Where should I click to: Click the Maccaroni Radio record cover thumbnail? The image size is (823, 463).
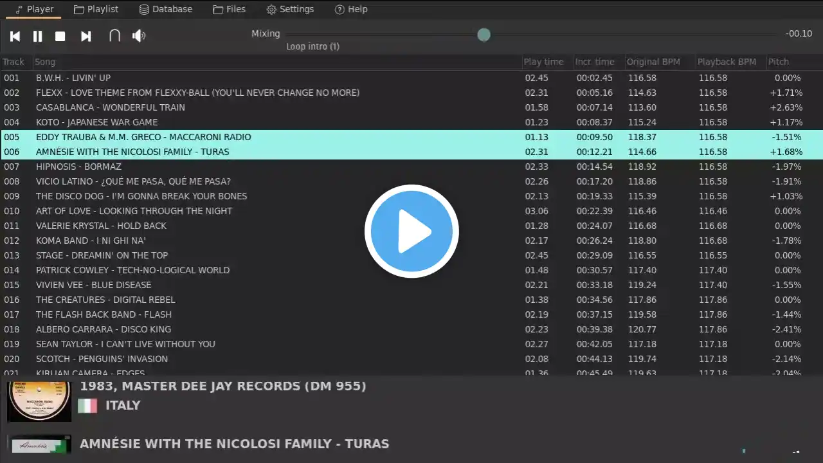tap(39, 401)
